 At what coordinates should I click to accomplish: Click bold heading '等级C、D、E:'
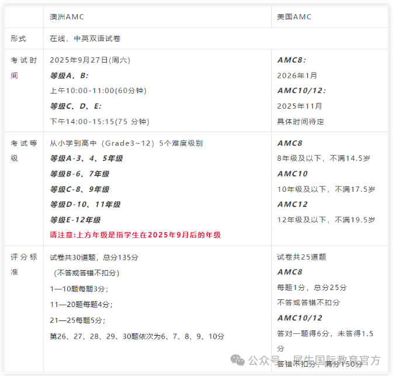coord(75,106)
